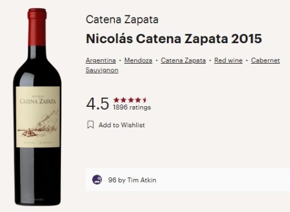Click the first red rating star

[116, 99]
